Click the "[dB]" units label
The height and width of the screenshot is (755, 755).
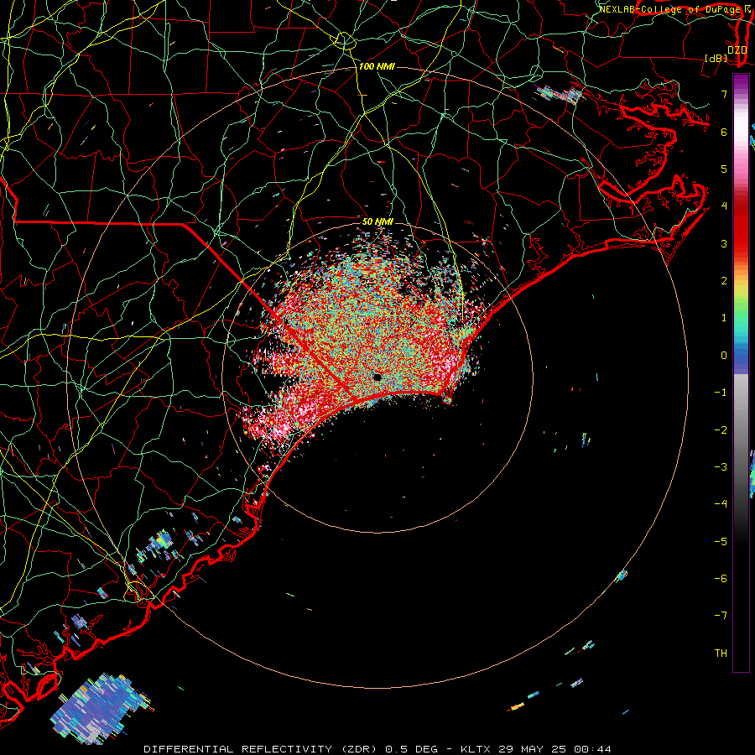click(716, 58)
